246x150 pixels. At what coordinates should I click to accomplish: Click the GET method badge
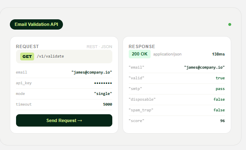(x=27, y=56)
